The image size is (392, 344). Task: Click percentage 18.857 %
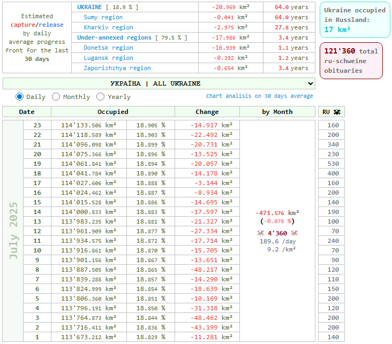click(150, 279)
